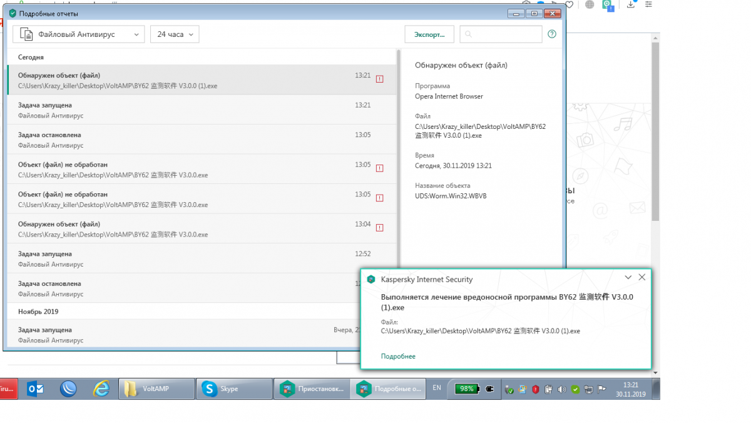Click the warning icon on the first 13:05 unprocessed row
This screenshot has width=751, height=423.
point(379,168)
